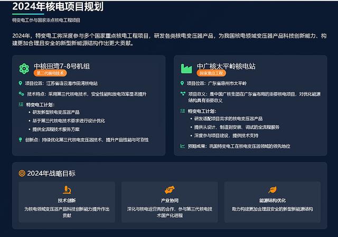Click the subtitle 特变电工参与国家重点核电工程项目
The height and width of the screenshot is (237, 338).
(x=46, y=20)
